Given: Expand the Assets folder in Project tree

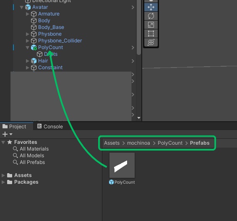Looking at the screenshot, I should pos(3,175).
